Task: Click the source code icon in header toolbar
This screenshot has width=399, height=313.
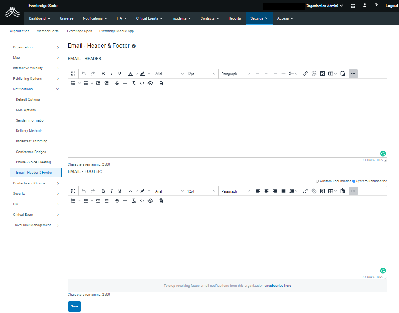Action: click(142, 83)
